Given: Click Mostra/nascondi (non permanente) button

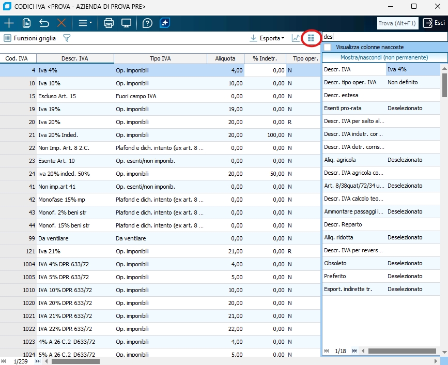Looking at the screenshot, I should [383, 57].
